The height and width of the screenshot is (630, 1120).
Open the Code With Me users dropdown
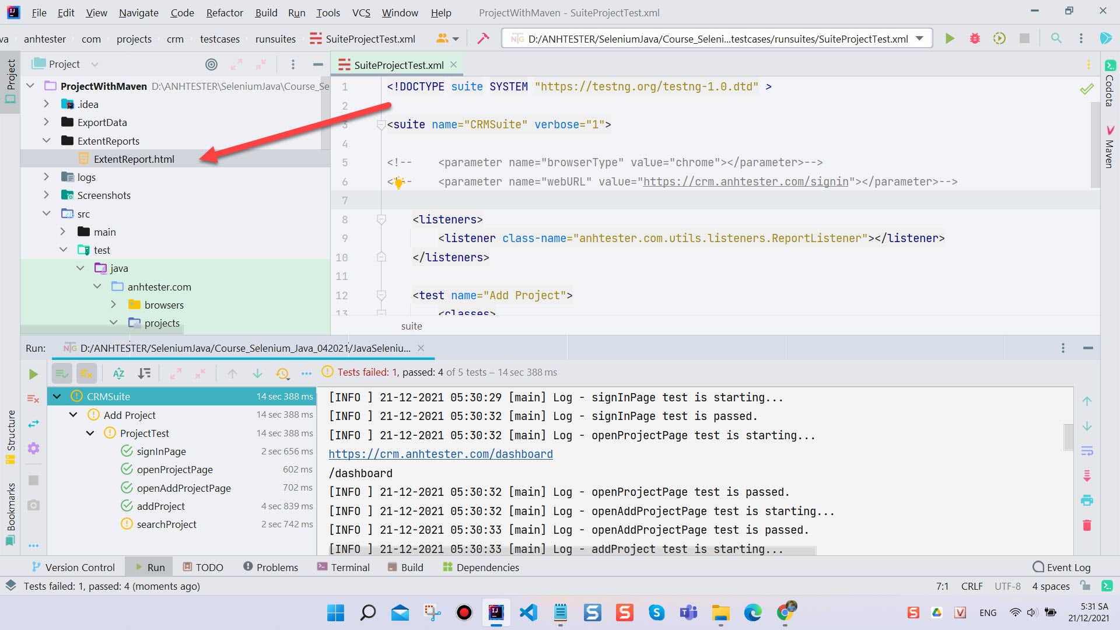447,38
